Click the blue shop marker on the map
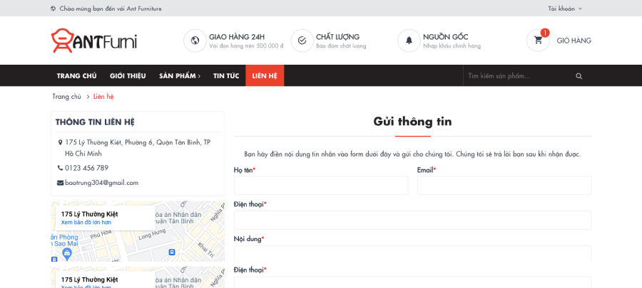642x288 pixels. (x=67, y=254)
